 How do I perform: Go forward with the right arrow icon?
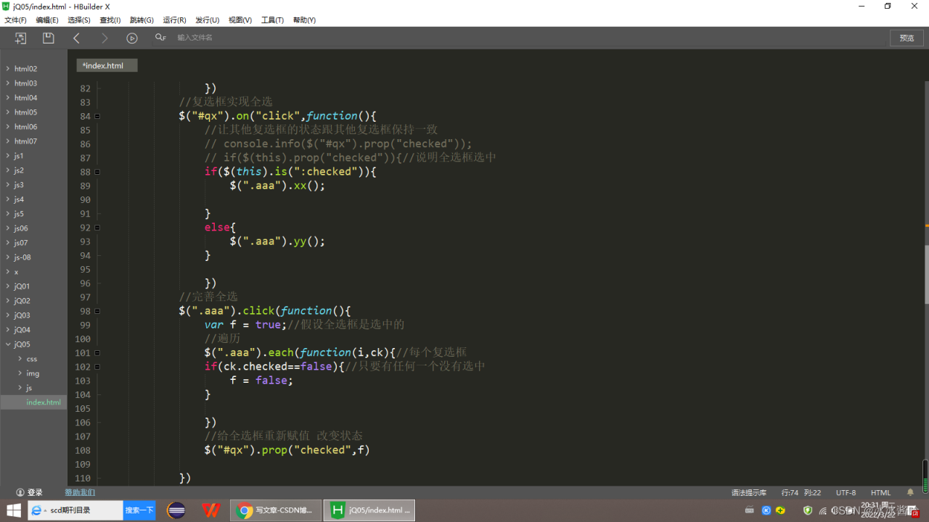(105, 38)
